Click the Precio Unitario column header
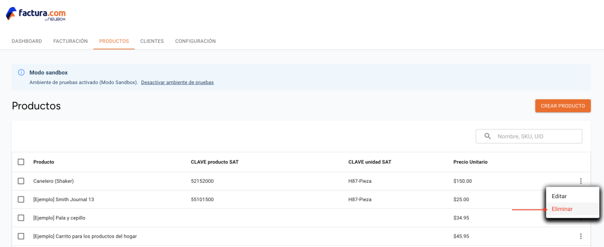Image resolution: width=604 pixels, height=247 pixels. 470,162
